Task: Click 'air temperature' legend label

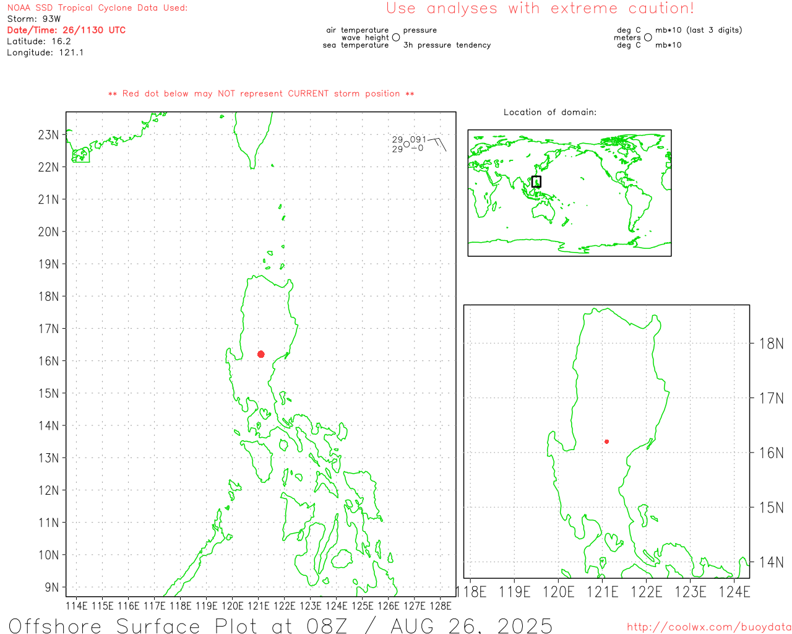Action: tap(358, 30)
